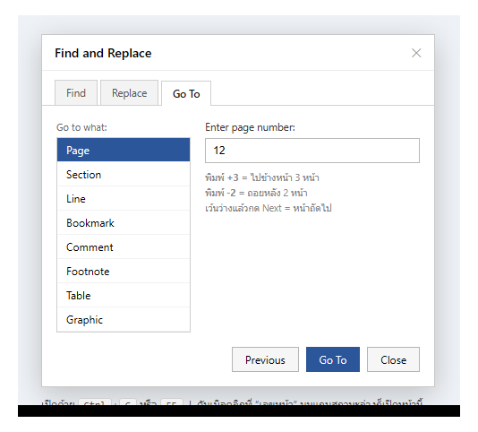Choose Comment in the list
Image resolution: width=478 pixels, height=432 pixels.
pyautogui.click(x=124, y=246)
